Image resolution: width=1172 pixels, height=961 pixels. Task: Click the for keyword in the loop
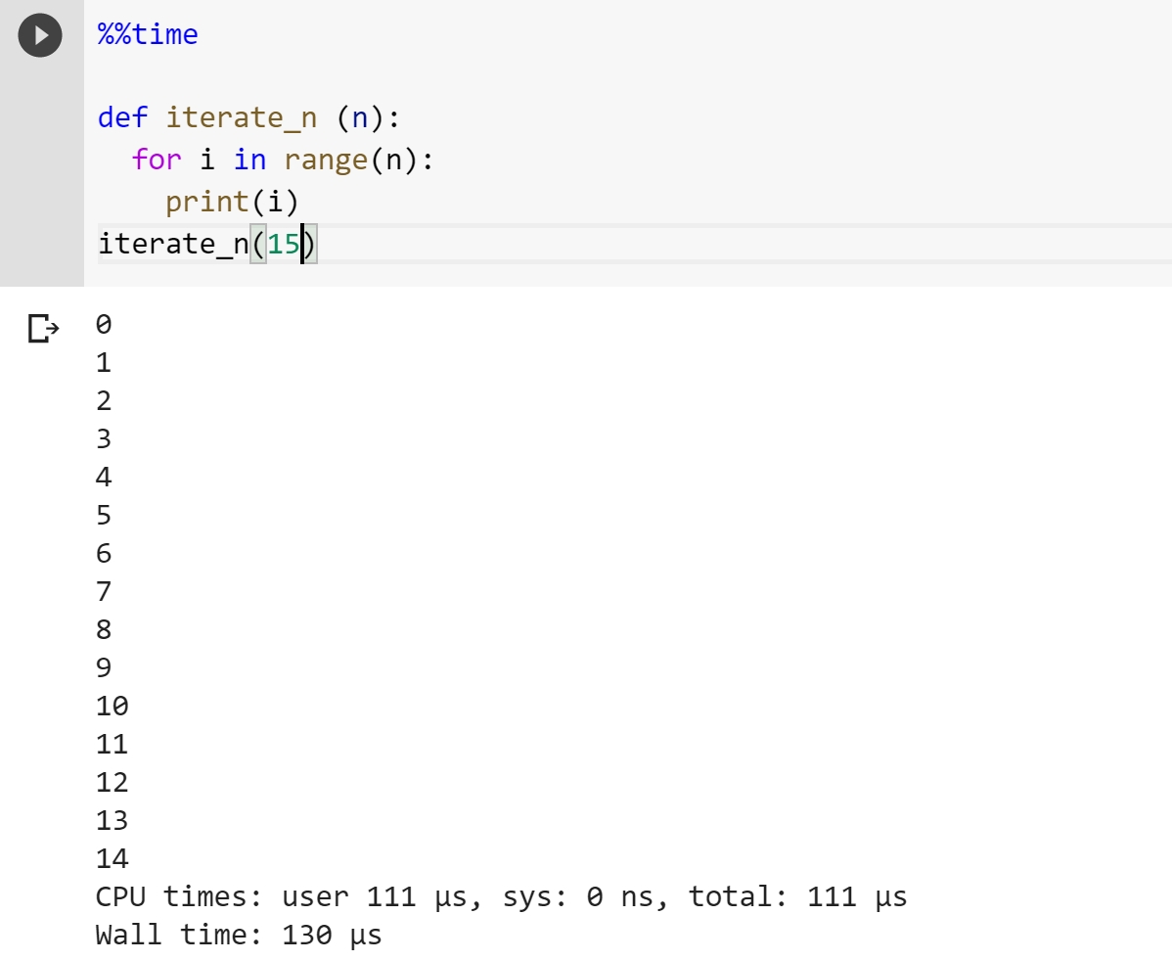pyautogui.click(x=157, y=160)
